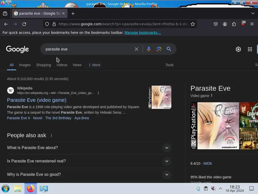Screen dimensions: 258x194
Task: Open the Google apps grid
Action: point(250,49)
